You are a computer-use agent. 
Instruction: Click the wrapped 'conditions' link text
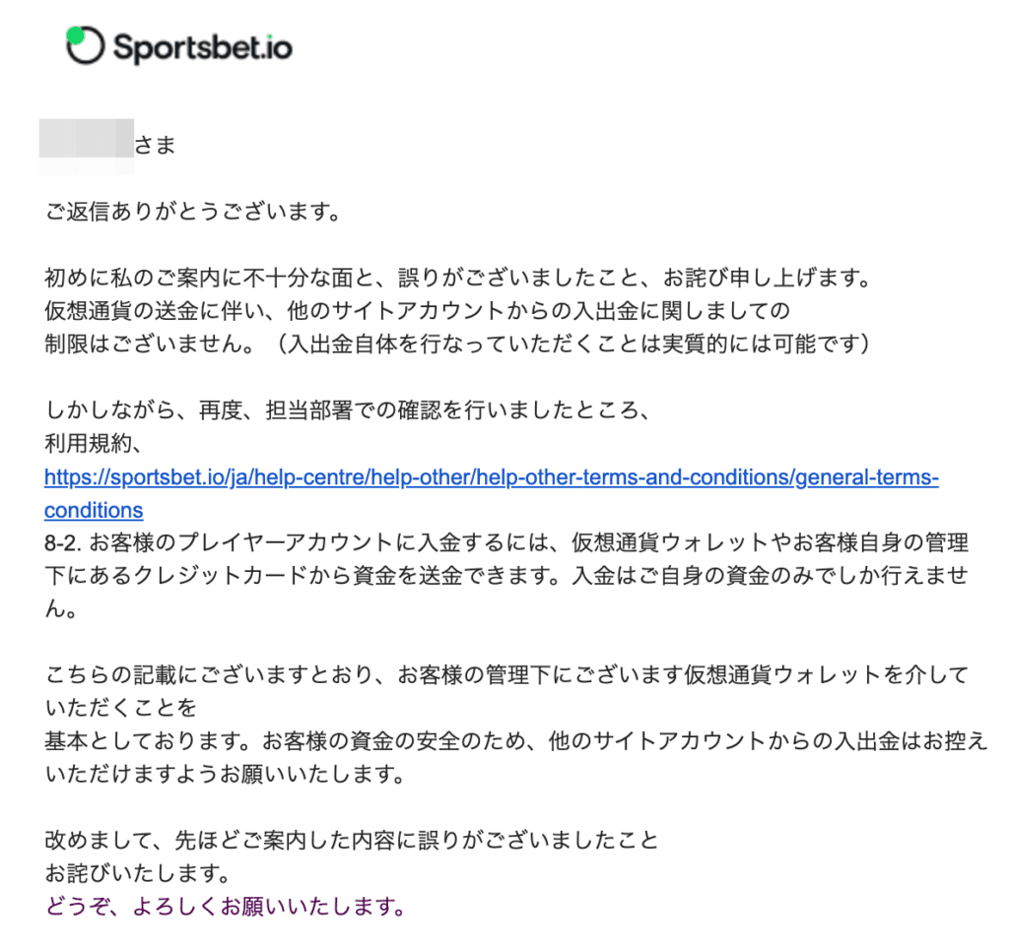[94, 511]
